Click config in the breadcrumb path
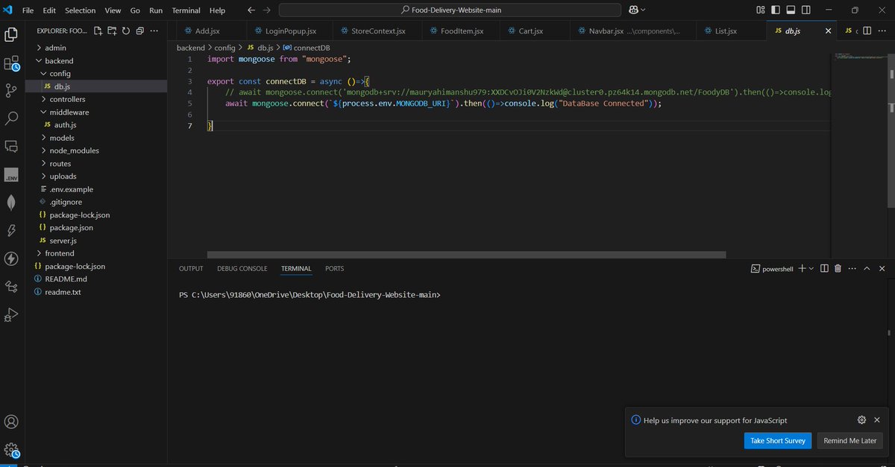This screenshot has width=895, height=467. point(224,48)
